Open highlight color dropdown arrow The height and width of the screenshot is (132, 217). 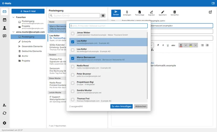[195, 45]
